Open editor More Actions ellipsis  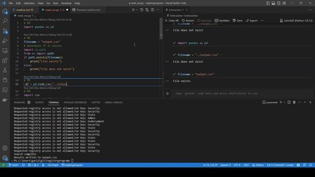point(158,10)
